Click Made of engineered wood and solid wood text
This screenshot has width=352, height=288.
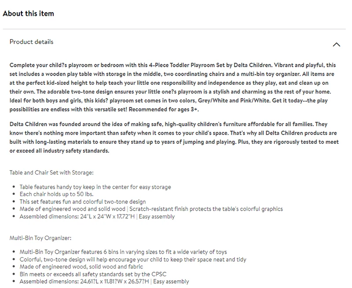point(72,209)
